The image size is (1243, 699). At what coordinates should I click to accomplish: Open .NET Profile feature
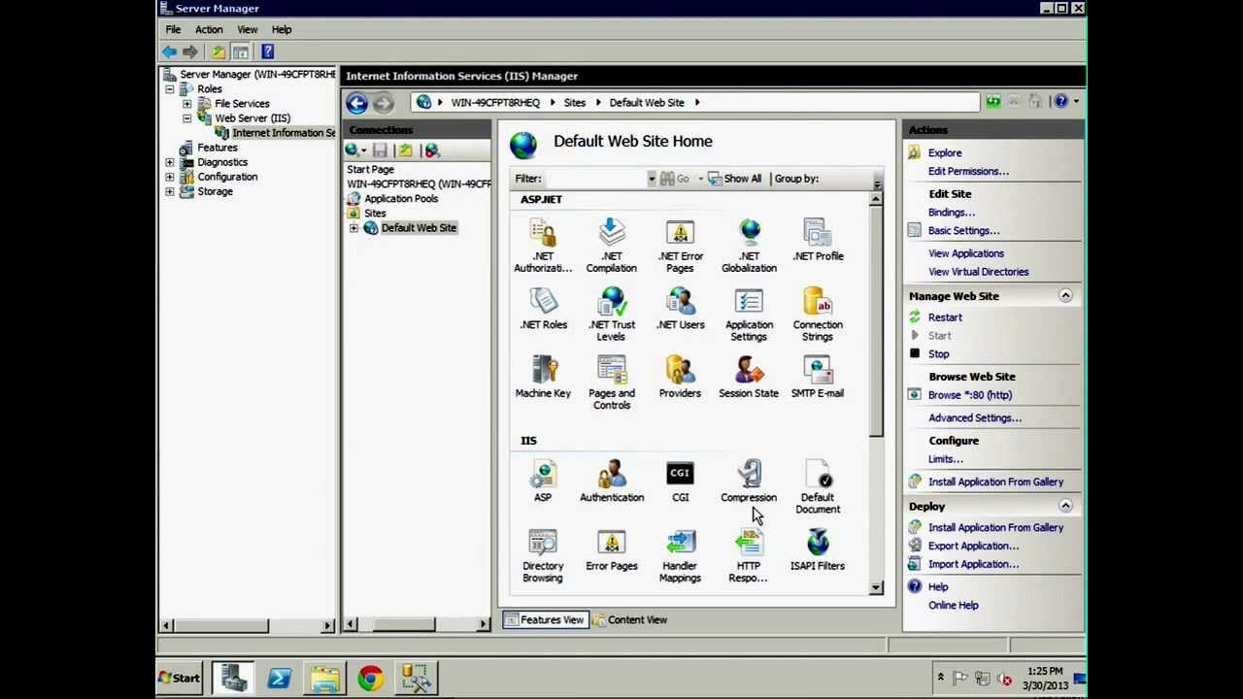pos(818,241)
